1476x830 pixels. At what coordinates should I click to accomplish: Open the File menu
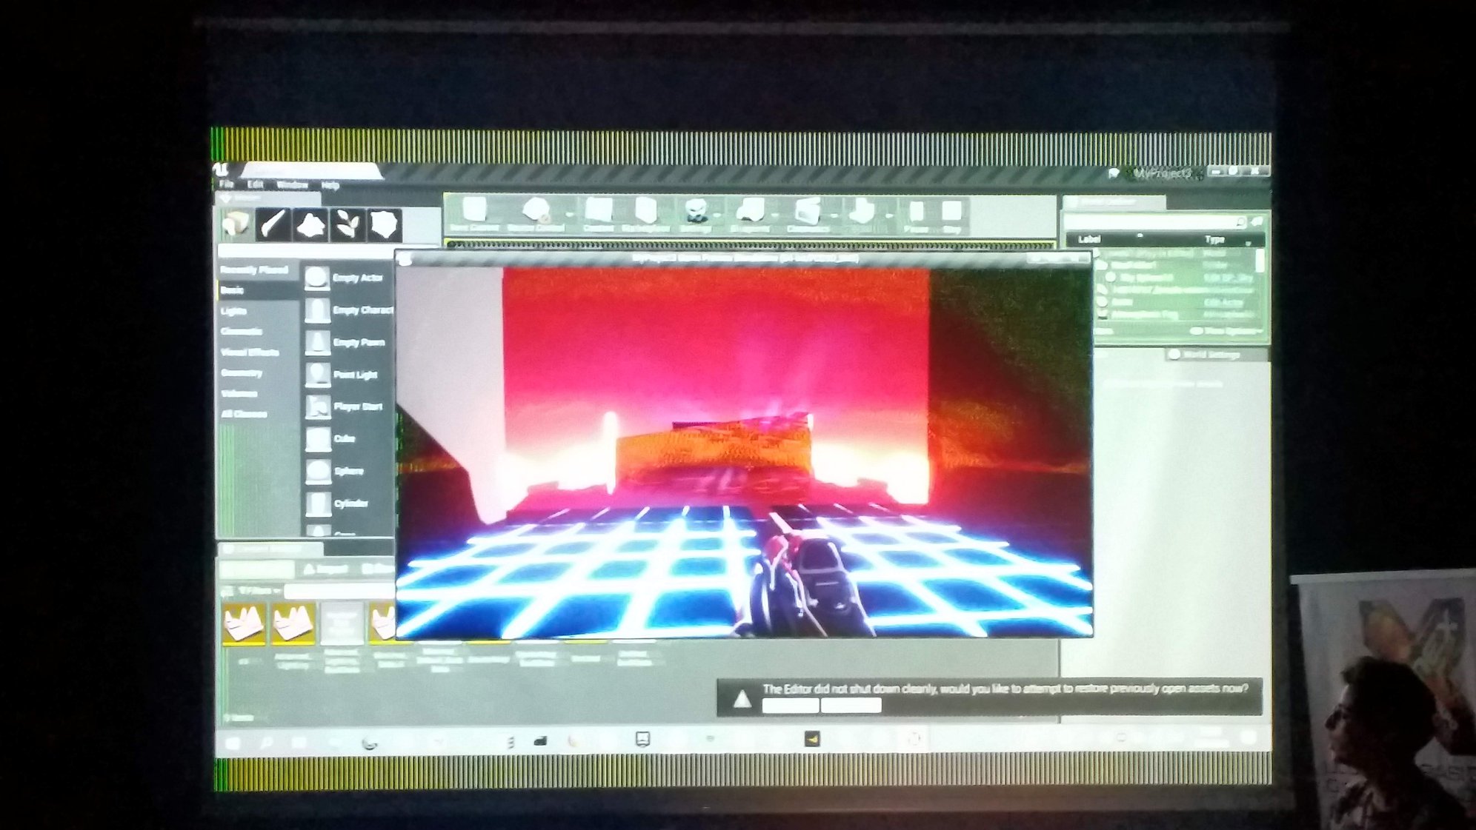coord(226,184)
